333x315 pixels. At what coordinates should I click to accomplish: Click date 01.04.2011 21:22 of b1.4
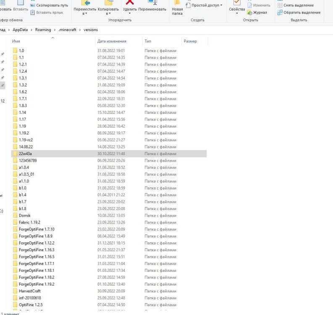[x=111, y=195]
